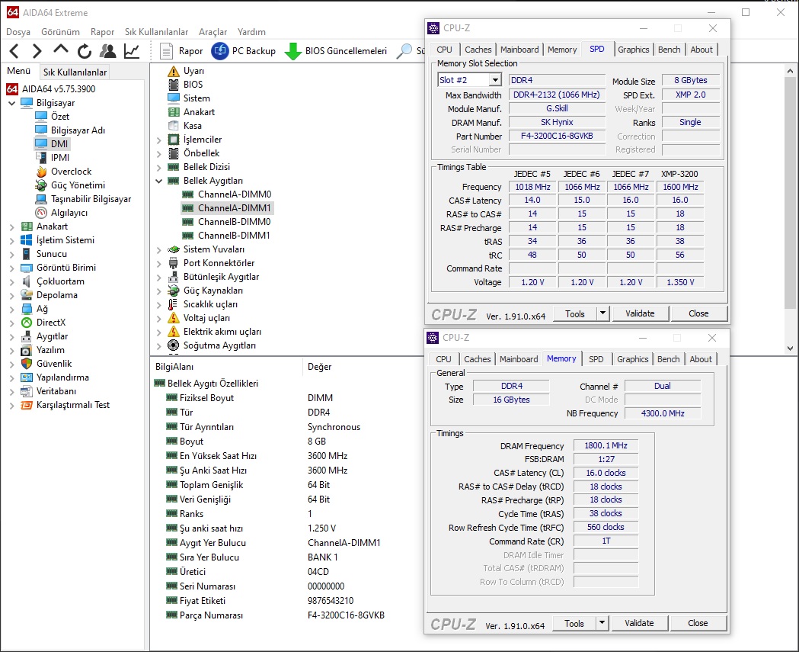This screenshot has width=799, height=652.
Task: Switch to Bench tab in the CPU-Z Memory window
Action: point(668,359)
